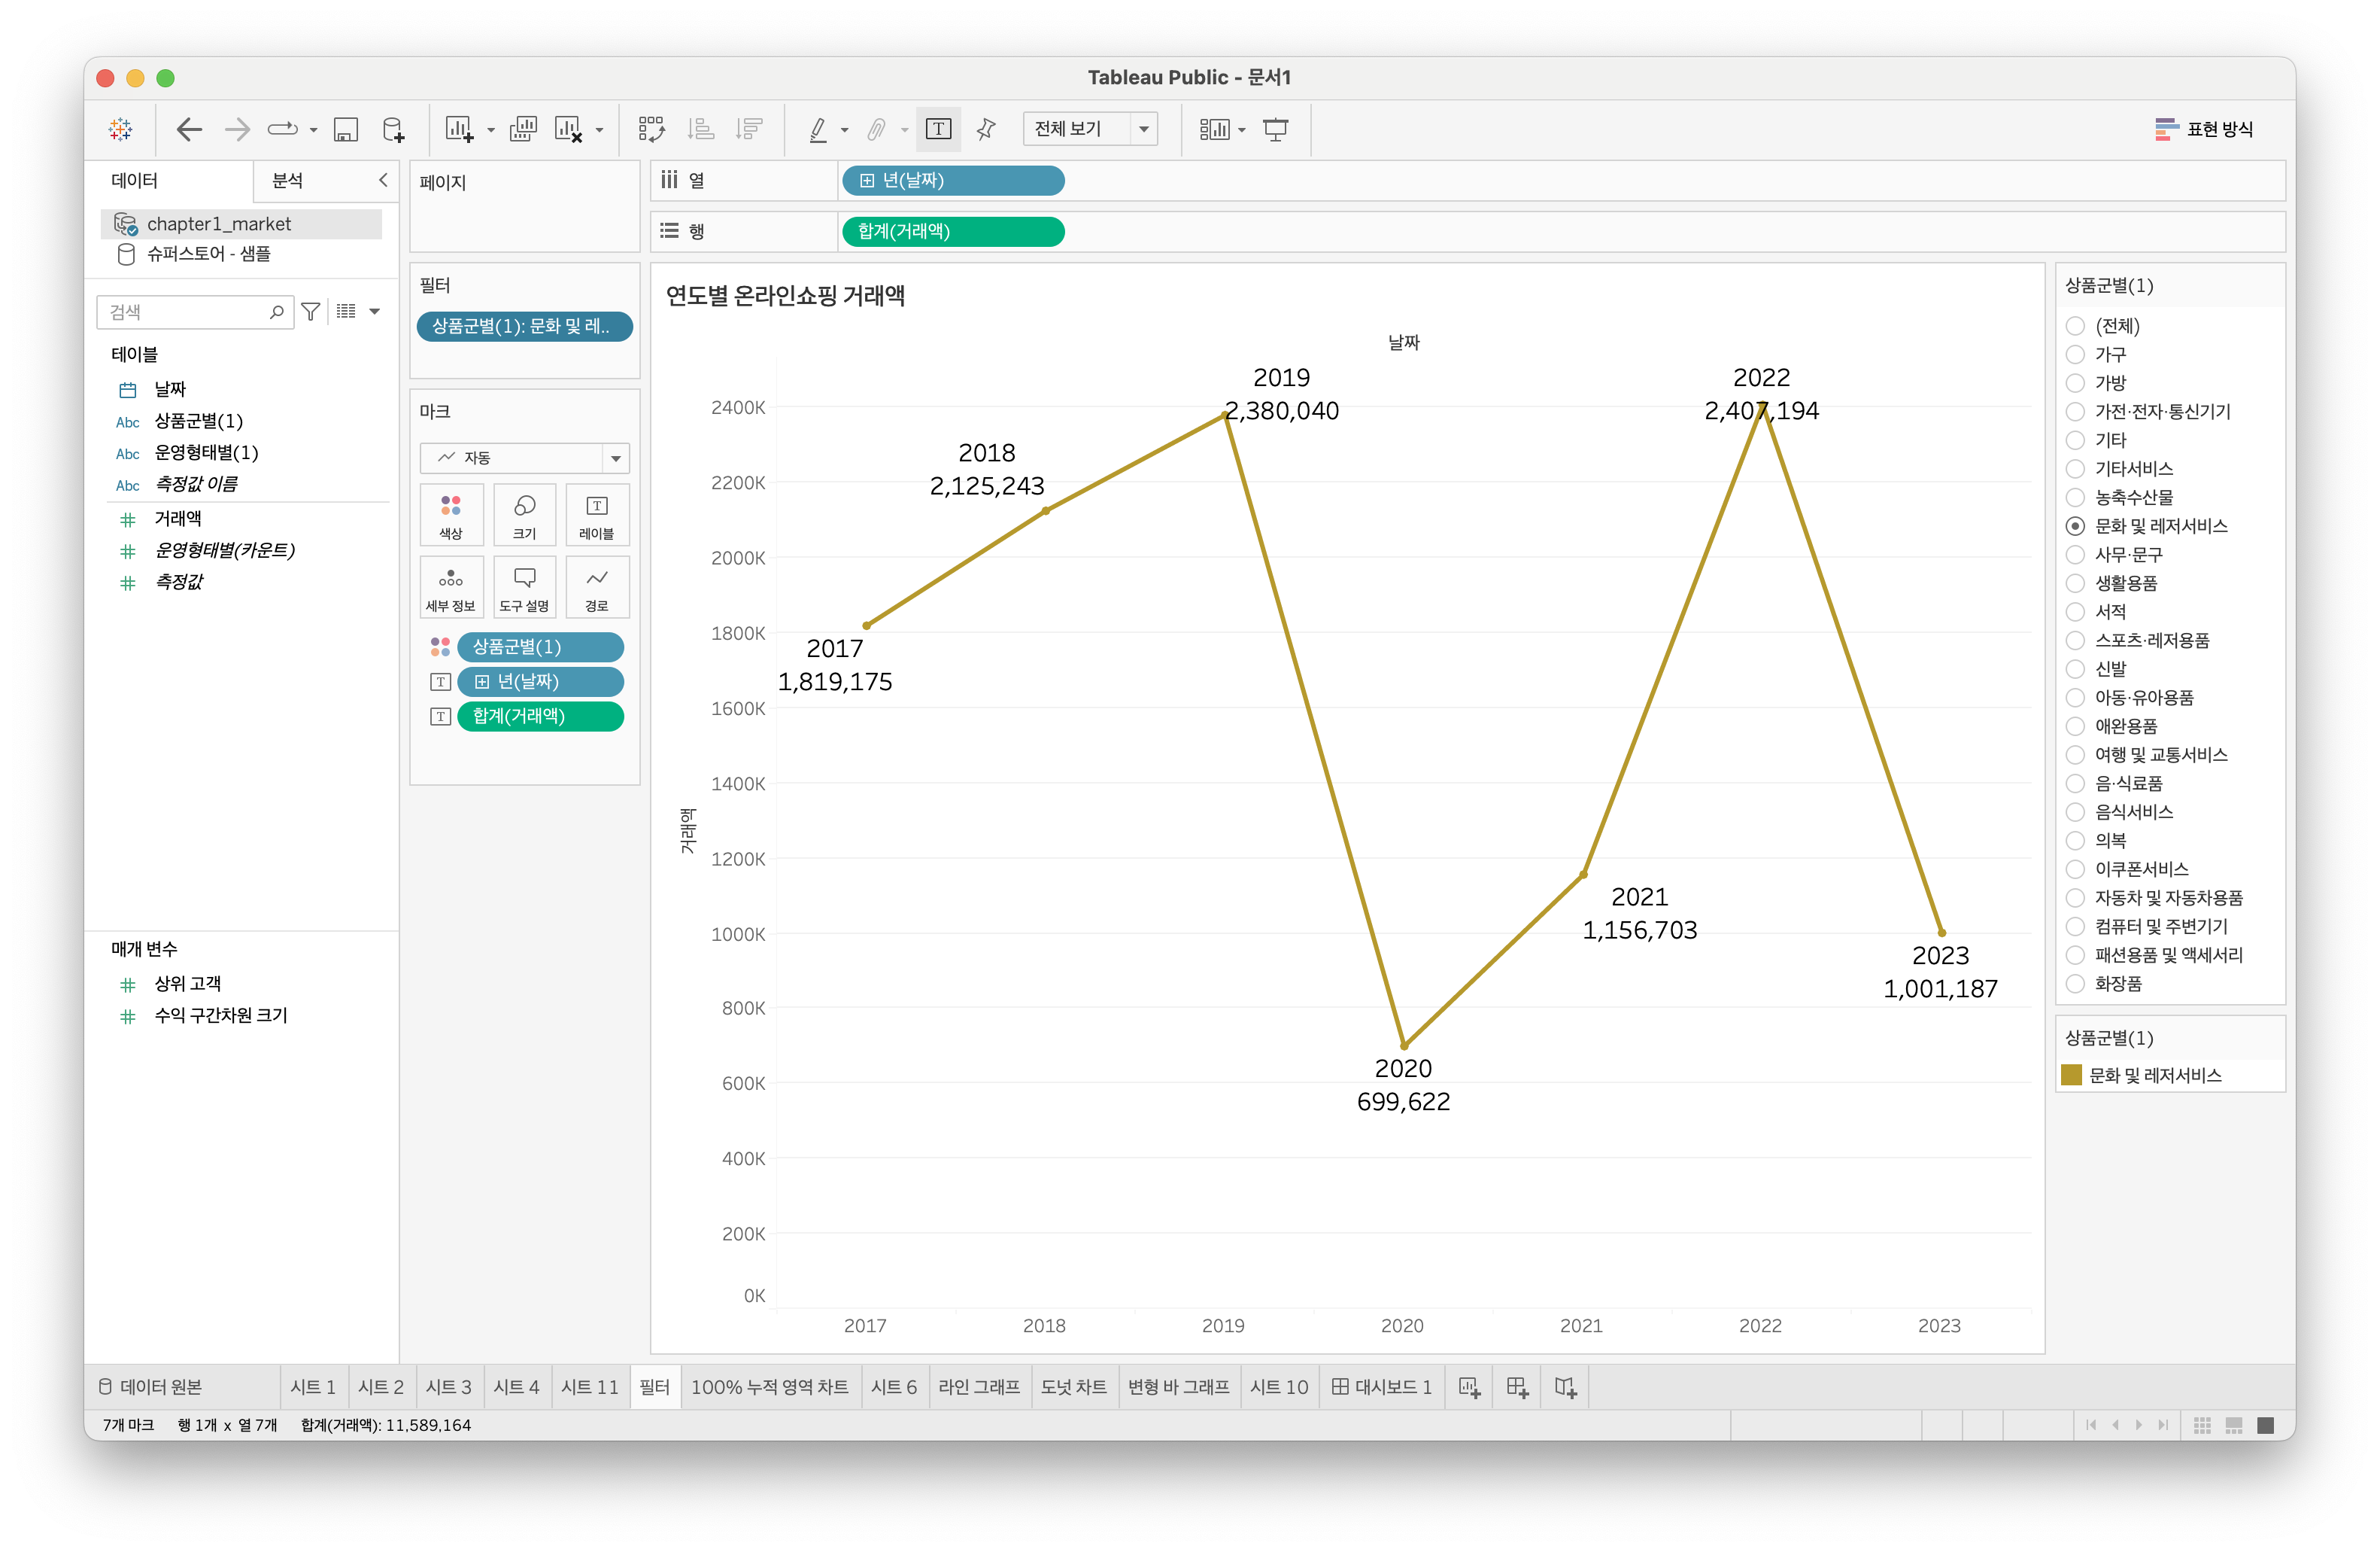Click 문화 및 레저서비스 legend color swatch
Viewport: 2380px width, 1552px height.
[x=2071, y=1075]
